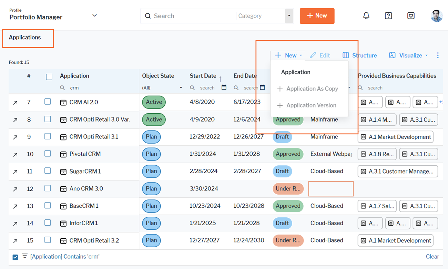Expand the Portfolio Manager profile dropdown

point(94,15)
